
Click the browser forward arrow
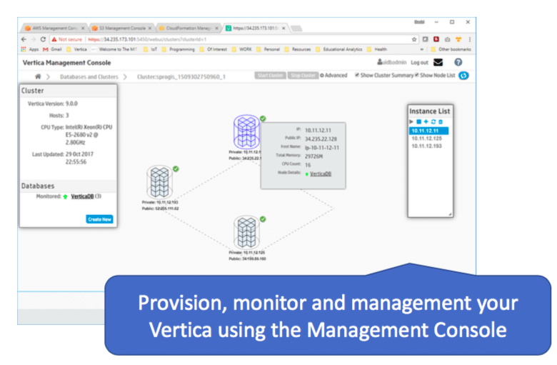pyautogui.click(x=34, y=39)
